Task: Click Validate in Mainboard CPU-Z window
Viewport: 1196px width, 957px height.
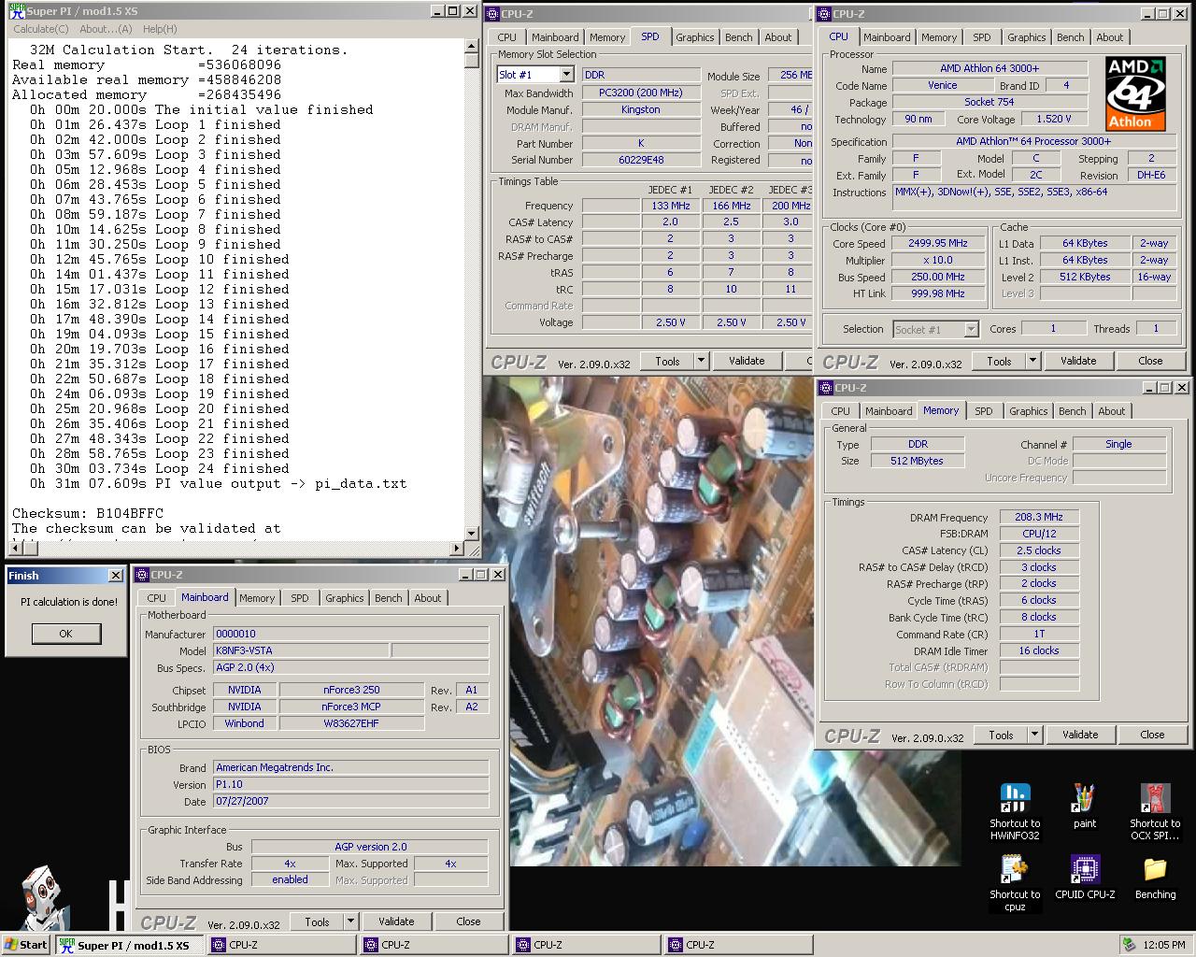Action: (x=396, y=921)
